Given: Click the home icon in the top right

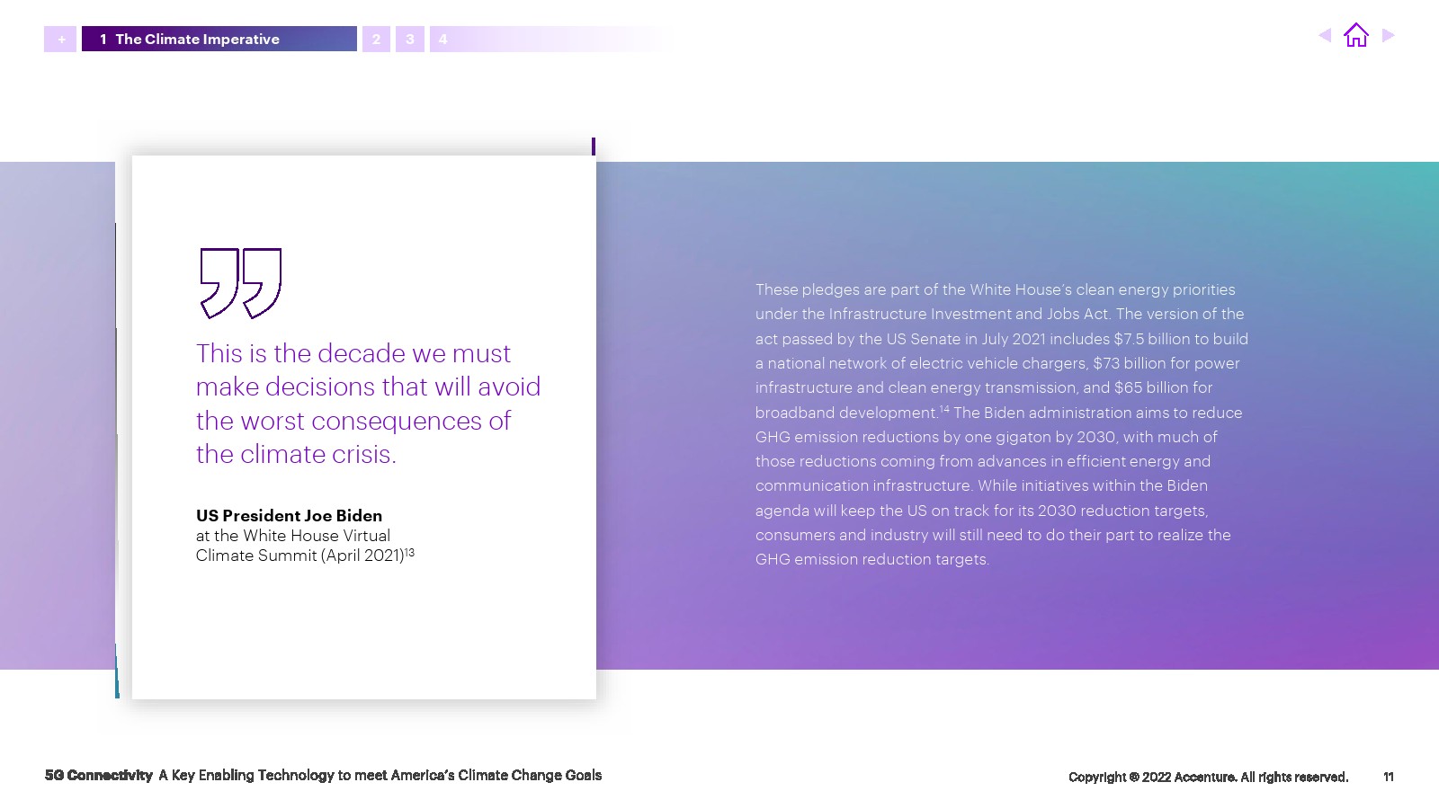Looking at the screenshot, I should pyautogui.click(x=1355, y=36).
